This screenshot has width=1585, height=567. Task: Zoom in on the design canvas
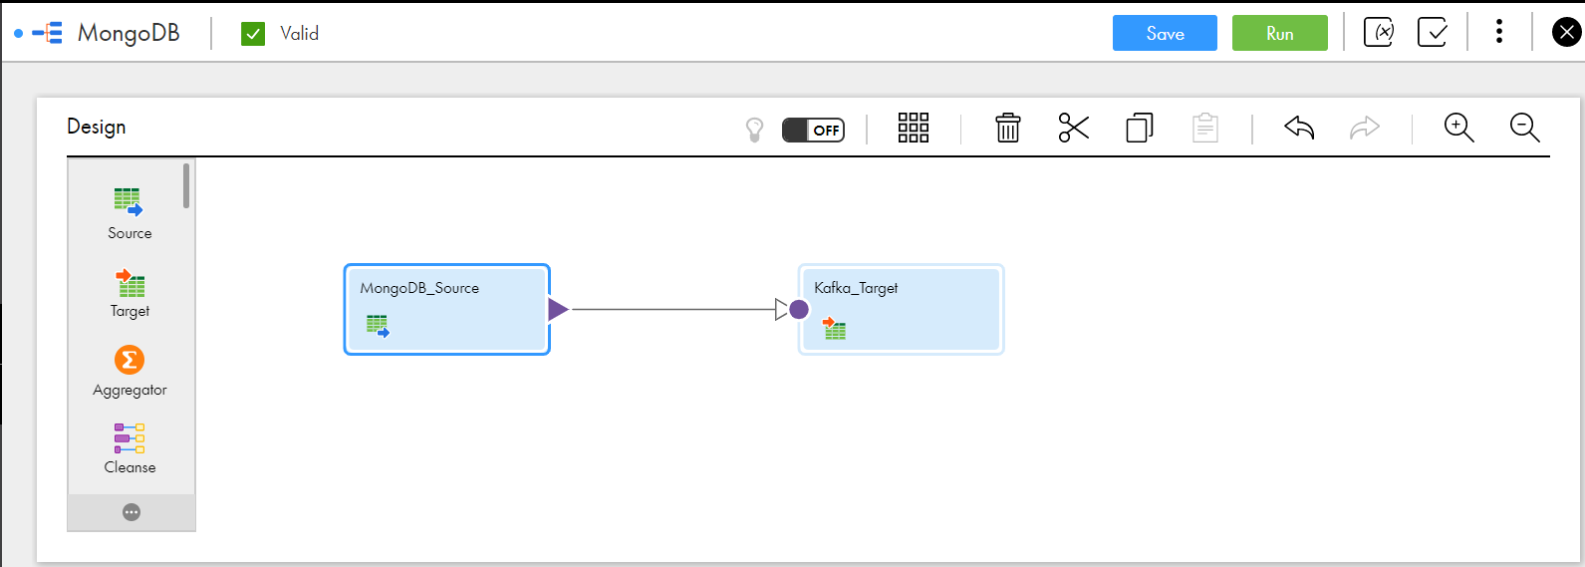click(x=1458, y=128)
